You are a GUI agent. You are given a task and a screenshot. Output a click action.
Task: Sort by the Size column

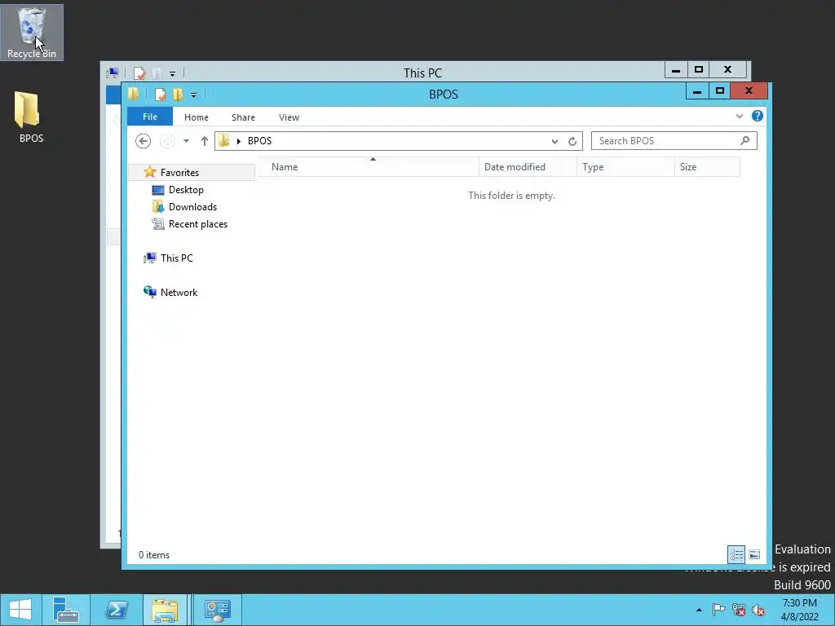pyautogui.click(x=707, y=167)
